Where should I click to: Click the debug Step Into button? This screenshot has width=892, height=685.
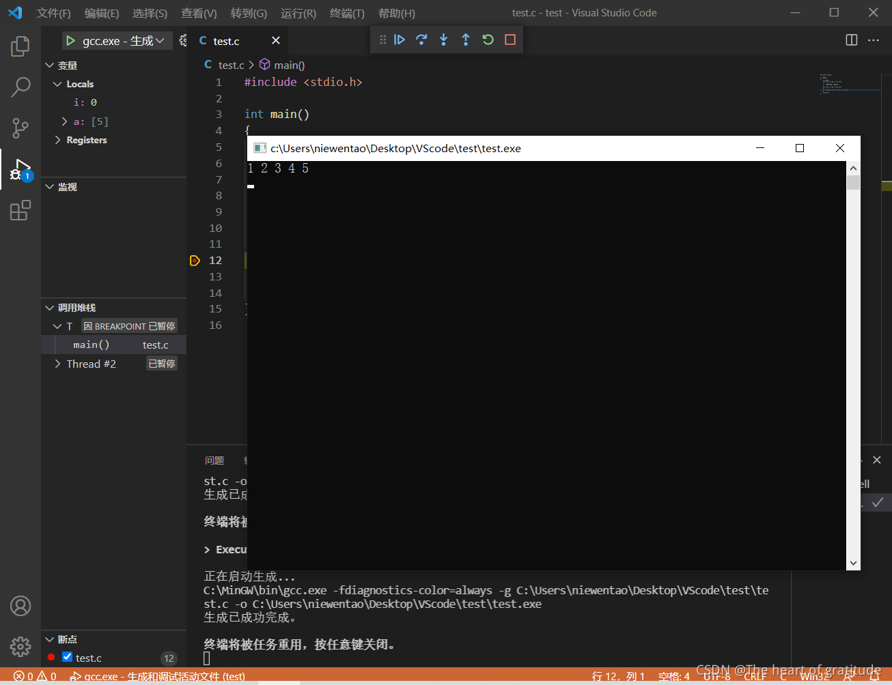click(443, 40)
